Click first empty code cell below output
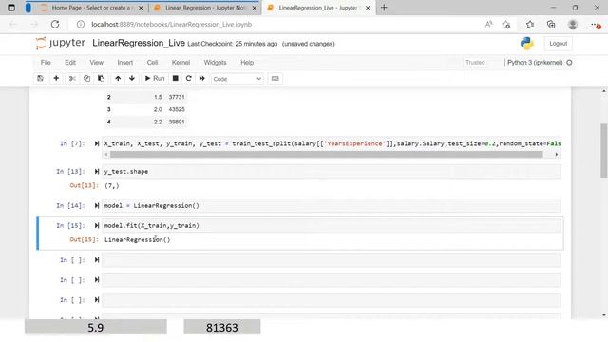 pos(332,260)
